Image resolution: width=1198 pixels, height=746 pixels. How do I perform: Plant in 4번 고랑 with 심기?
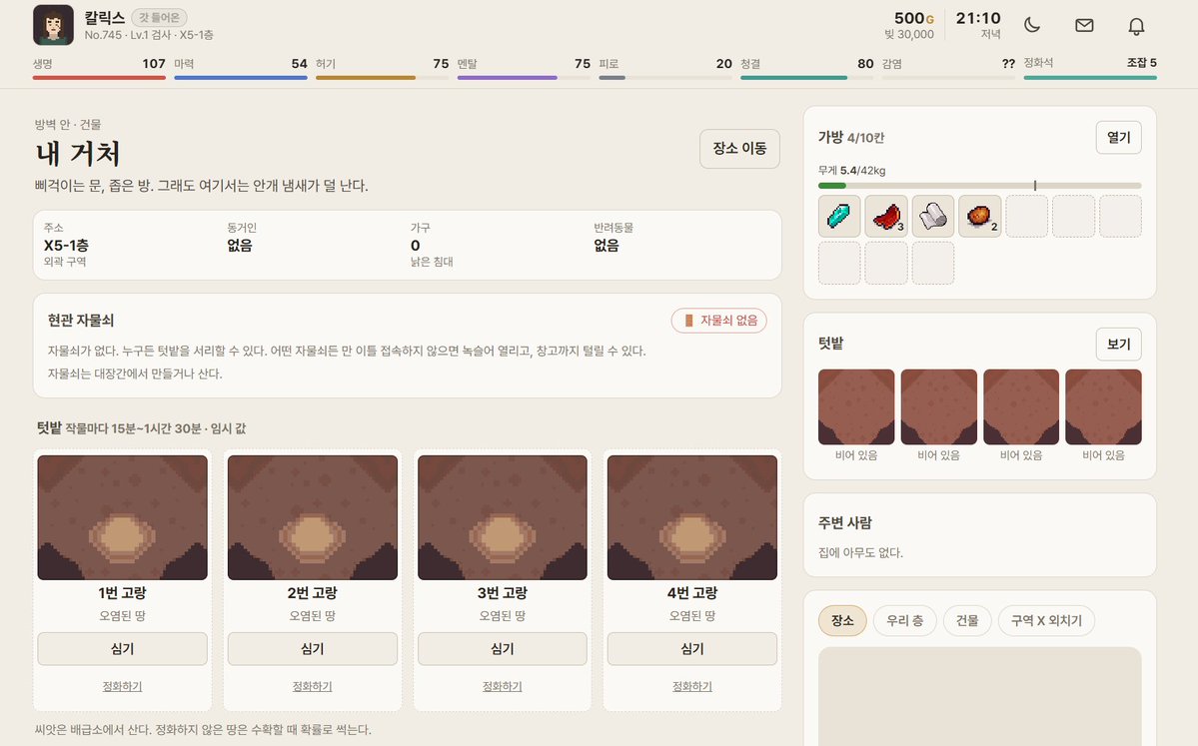(x=692, y=648)
